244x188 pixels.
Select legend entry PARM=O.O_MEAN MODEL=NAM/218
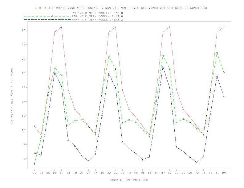pos(97,13)
